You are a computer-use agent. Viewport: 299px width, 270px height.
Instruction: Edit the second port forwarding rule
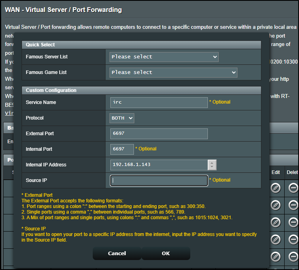[x=275, y=205]
